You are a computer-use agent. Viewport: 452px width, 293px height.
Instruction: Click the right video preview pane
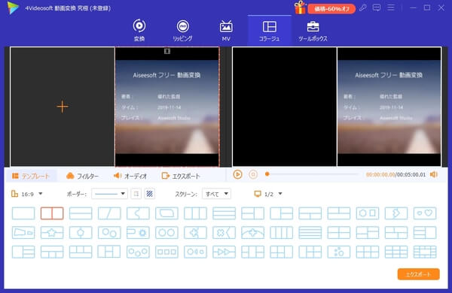pyautogui.click(x=337, y=107)
